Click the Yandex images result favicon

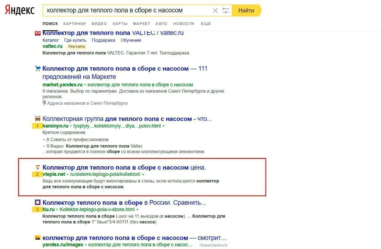tap(38, 238)
